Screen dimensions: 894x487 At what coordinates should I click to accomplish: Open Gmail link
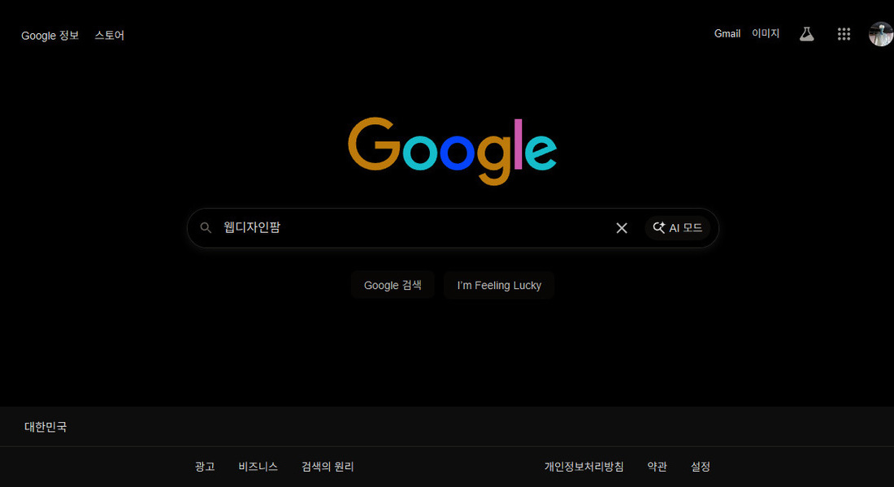coord(727,33)
